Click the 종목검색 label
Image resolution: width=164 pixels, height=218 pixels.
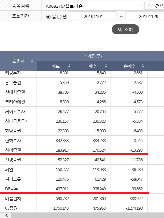[21, 6]
